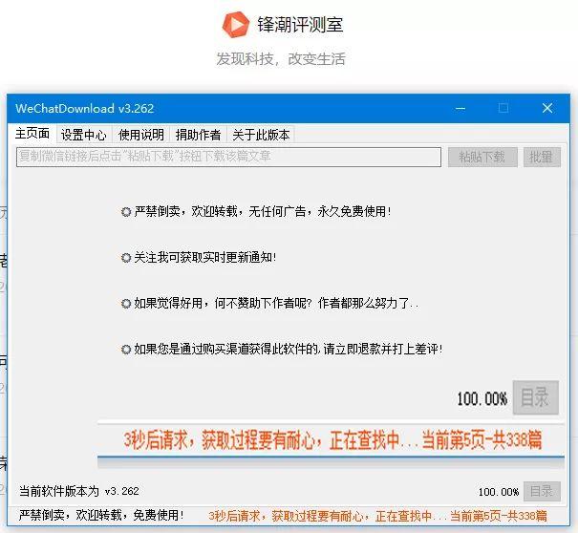578x533 pixels.
Task: Click the 粘贴下载 button
Action: 482,157
